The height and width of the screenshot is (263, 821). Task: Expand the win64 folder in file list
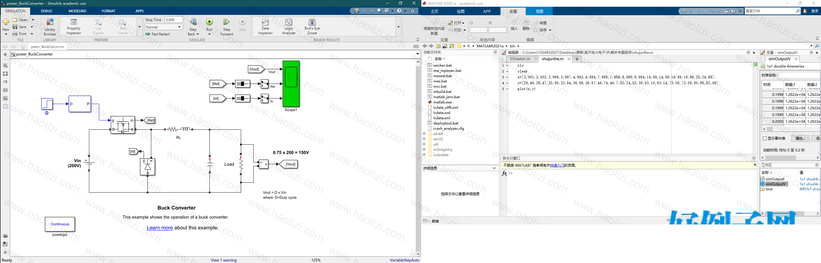[x=424, y=134]
